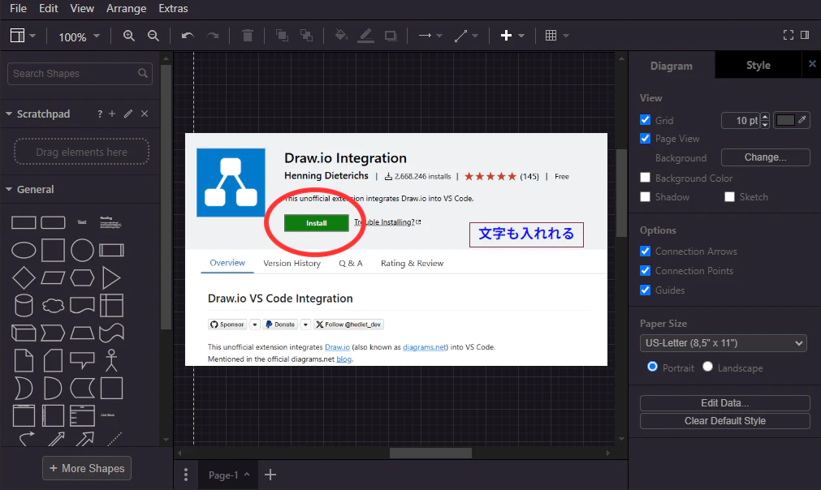Click the Zoom In magnifier icon
Viewport: 821px width, 490px height.
[129, 36]
